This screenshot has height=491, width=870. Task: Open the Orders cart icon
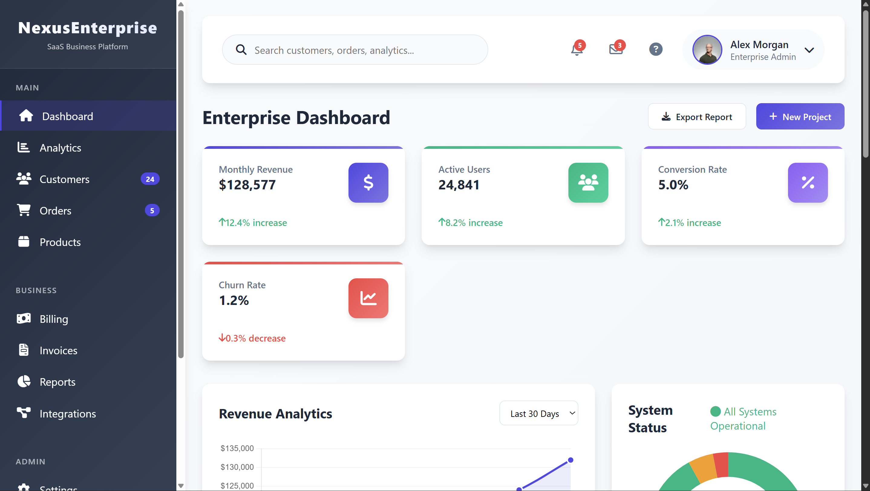pyautogui.click(x=23, y=210)
